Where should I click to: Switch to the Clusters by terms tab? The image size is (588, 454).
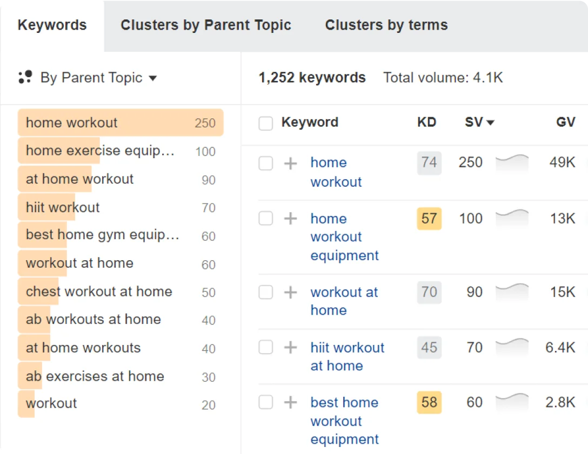385,25
